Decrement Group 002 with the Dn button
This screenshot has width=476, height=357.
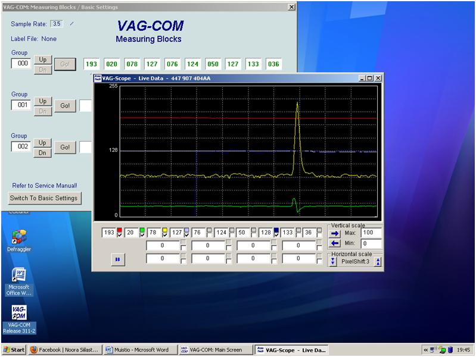[42, 152]
